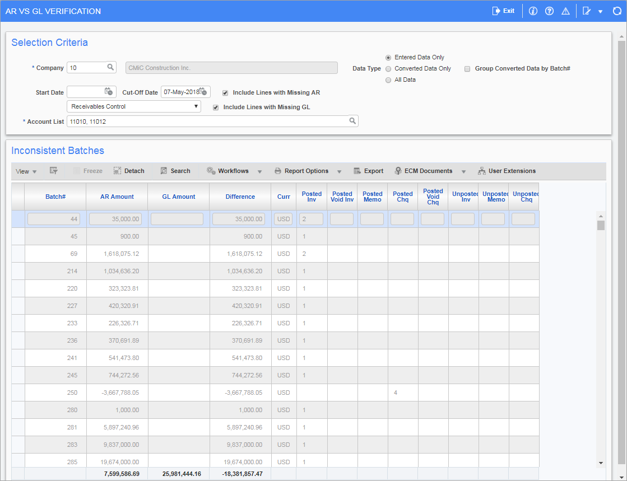Viewport: 627px width, 481px height.
Task: Check Group Converted Data by Batch#
Action: 467,69
